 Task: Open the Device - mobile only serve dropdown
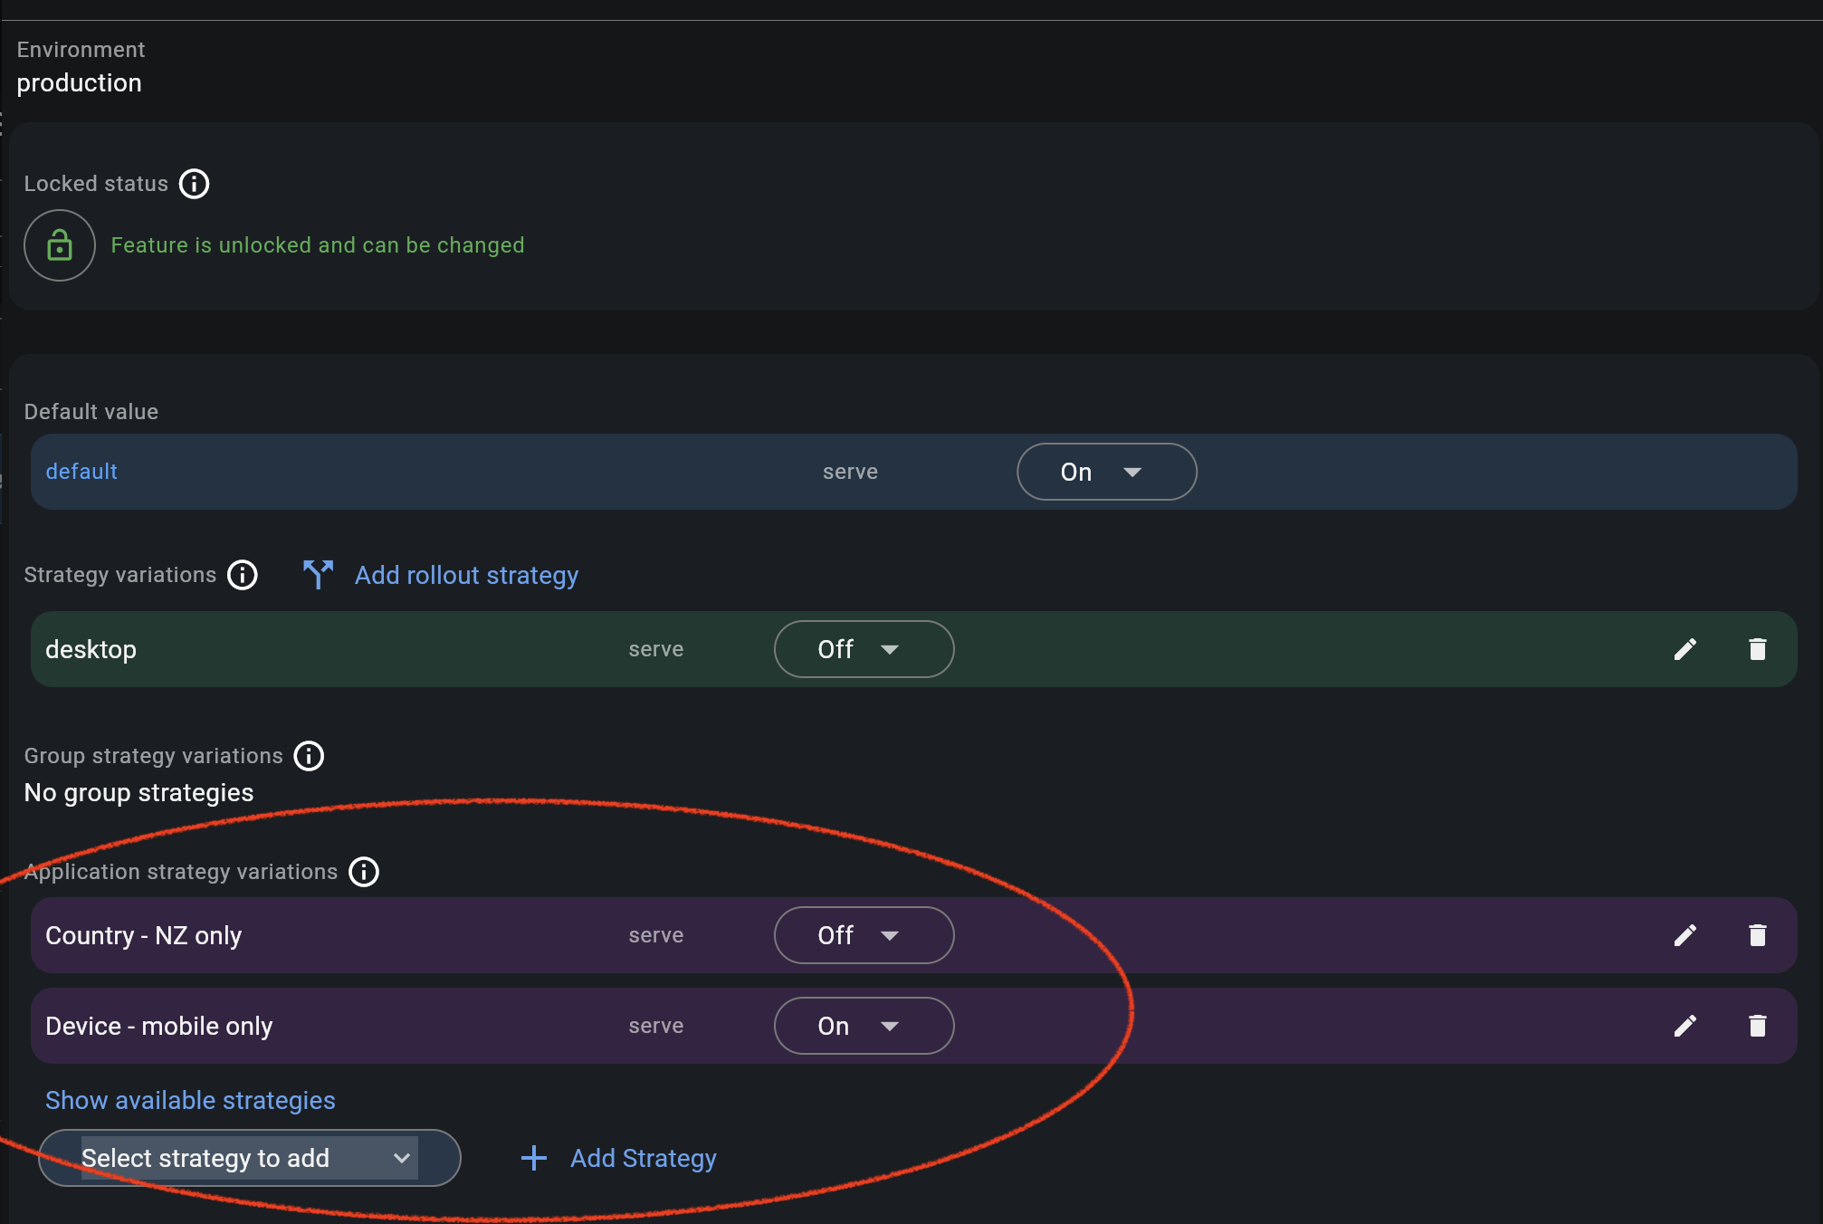[863, 1026]
